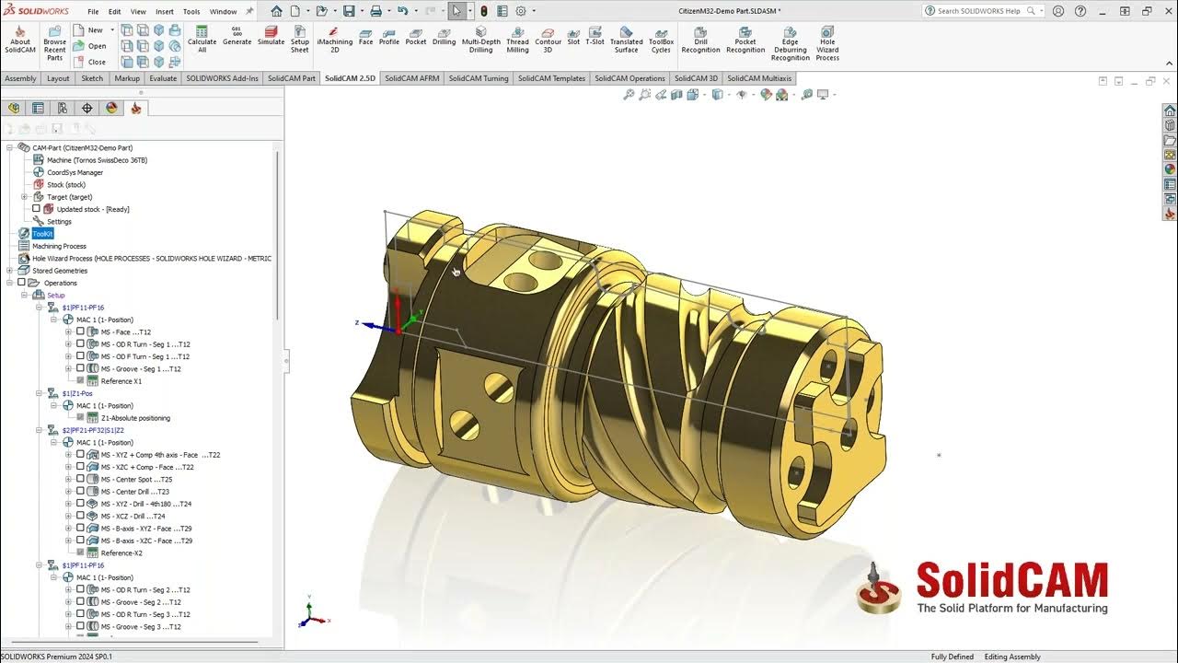This screenshot has width=1178, height=663.
Task: Check MS - Center Drill ...T23 operation
Action: 80,492
